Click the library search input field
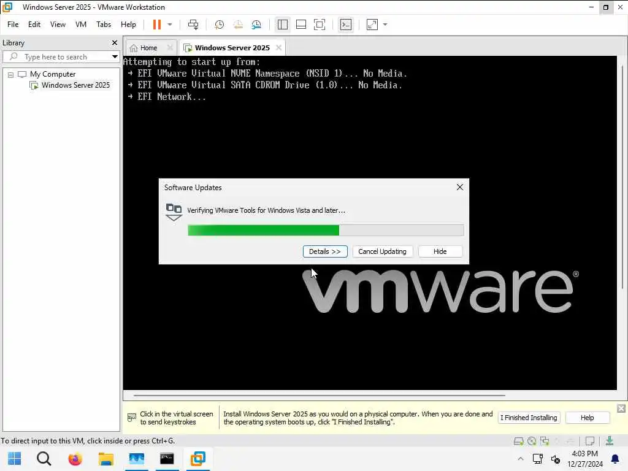 (60, 57)
